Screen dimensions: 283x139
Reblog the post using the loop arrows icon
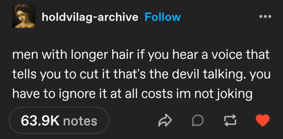(x=230, y=120)
